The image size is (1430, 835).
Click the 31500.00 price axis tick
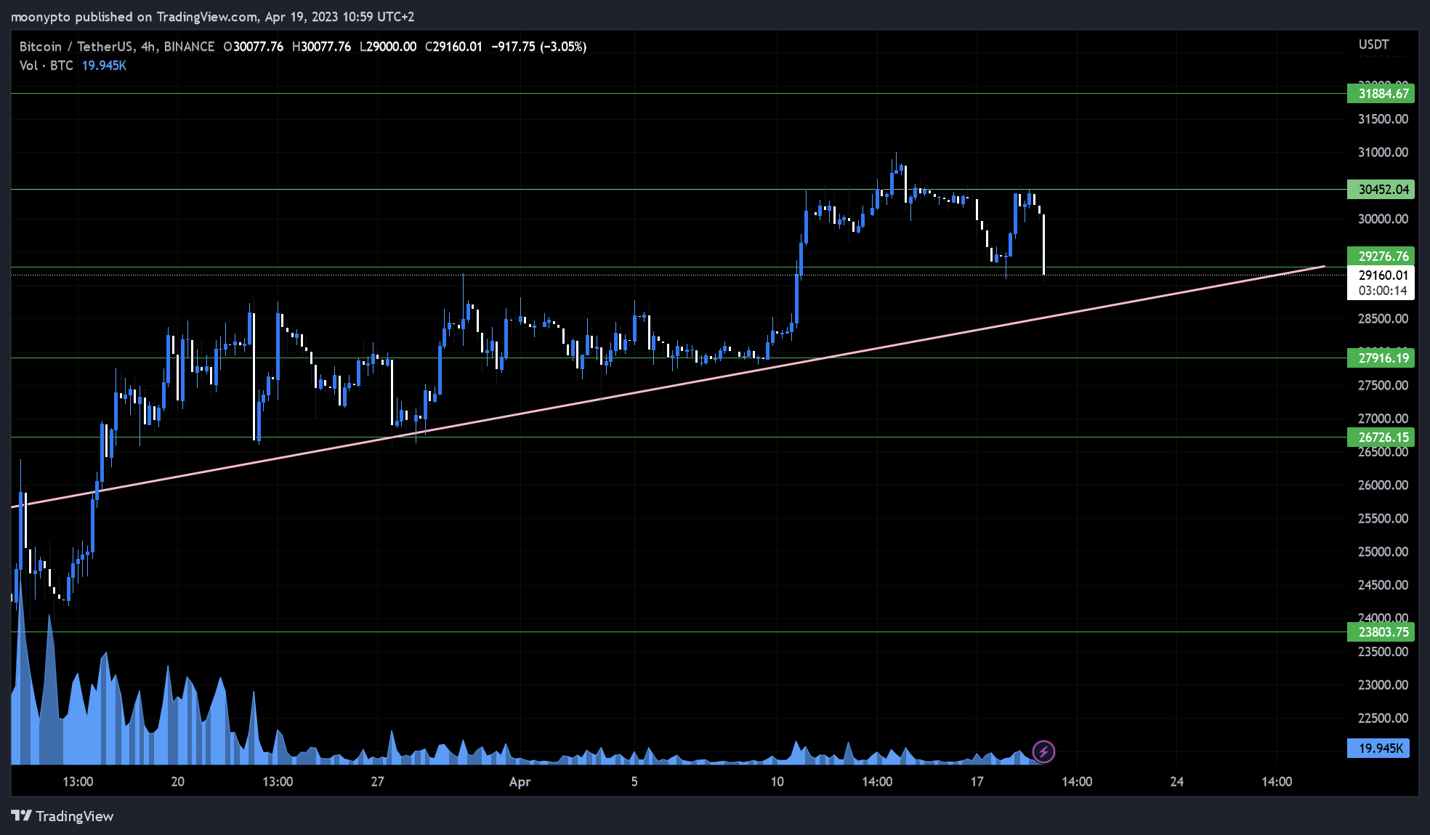pyautogui.click(x=1383, y=118)
